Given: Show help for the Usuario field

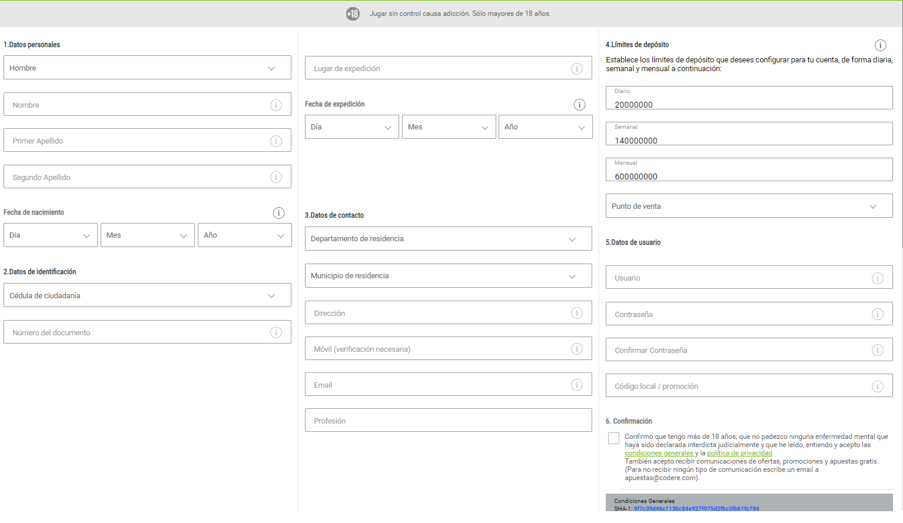Looking at the screenshot, I should point(878,277).
